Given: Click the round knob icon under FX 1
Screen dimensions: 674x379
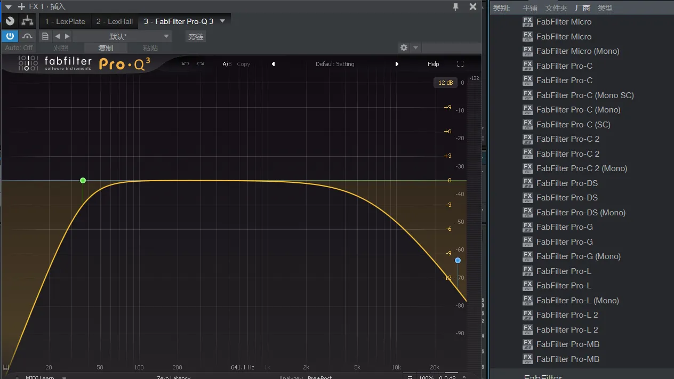Looking at the screenshot, I should click(10, 21).
